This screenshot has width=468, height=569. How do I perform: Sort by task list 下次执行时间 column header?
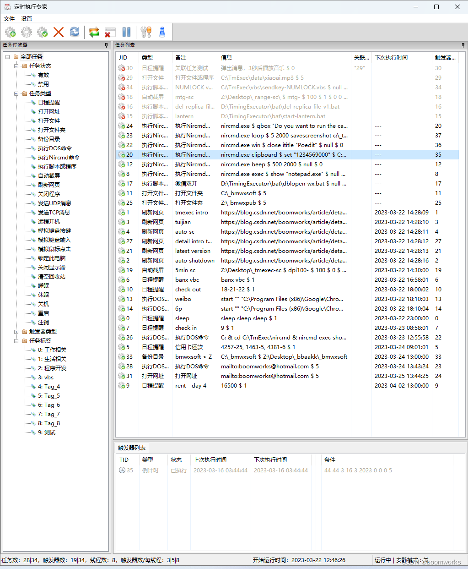(x=402, y=58)
